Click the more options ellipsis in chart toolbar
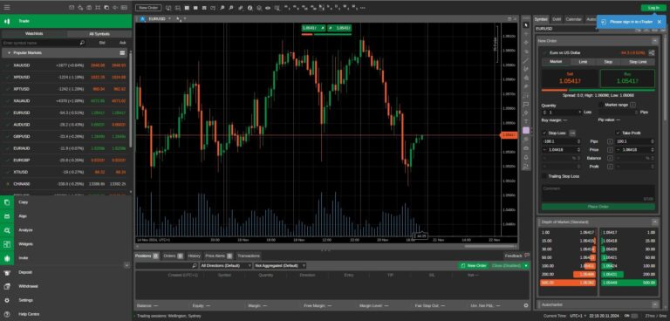 363,8
